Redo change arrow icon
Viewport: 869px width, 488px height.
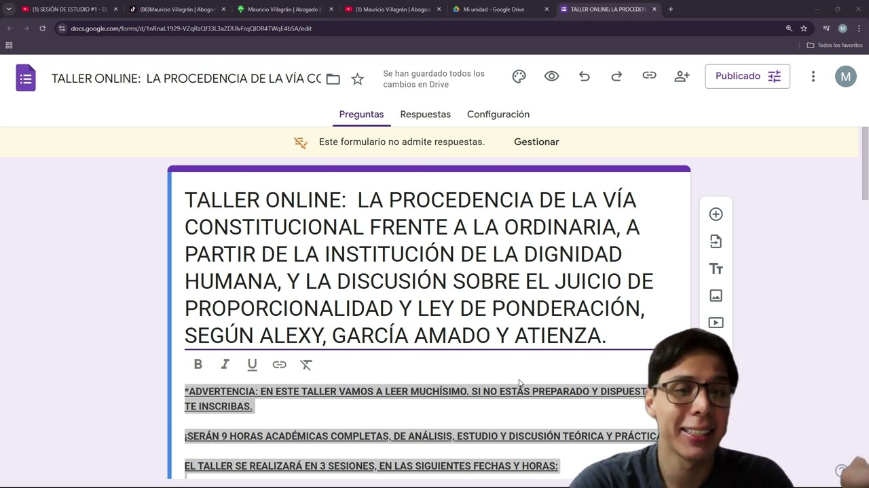tap(616, 77)
